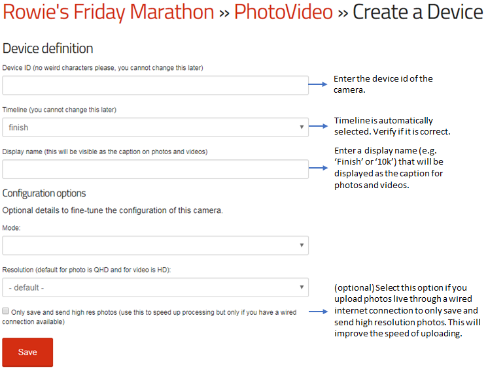This screenshot has width=488, height=371.
Task: Click the blue arrow beside Timeline dropdown
Action: [x=319, y=126]
